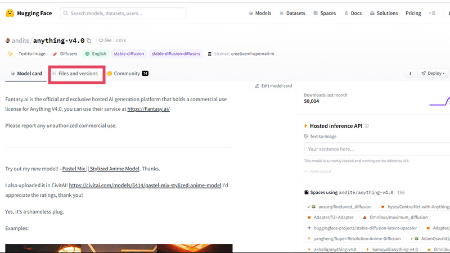This screenshot has width=450, height=253.
Task: Click the search magnifier icon
Action: tap(66, 13)
